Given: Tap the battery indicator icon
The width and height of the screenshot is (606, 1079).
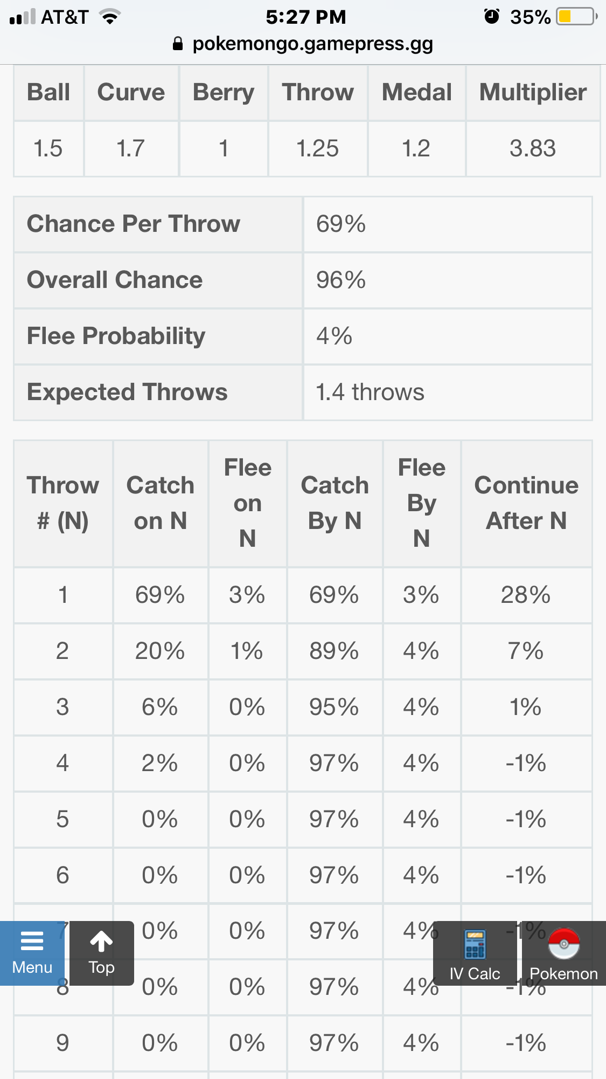Looking at the screenshot, I should [577, 17].
